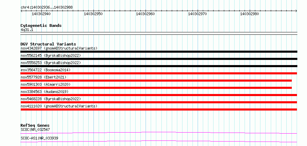The width and height of the screenshot is (307, 146).
Task: Open the nsv5901303 Almarri2020 label
Action: tap(46, 84)
